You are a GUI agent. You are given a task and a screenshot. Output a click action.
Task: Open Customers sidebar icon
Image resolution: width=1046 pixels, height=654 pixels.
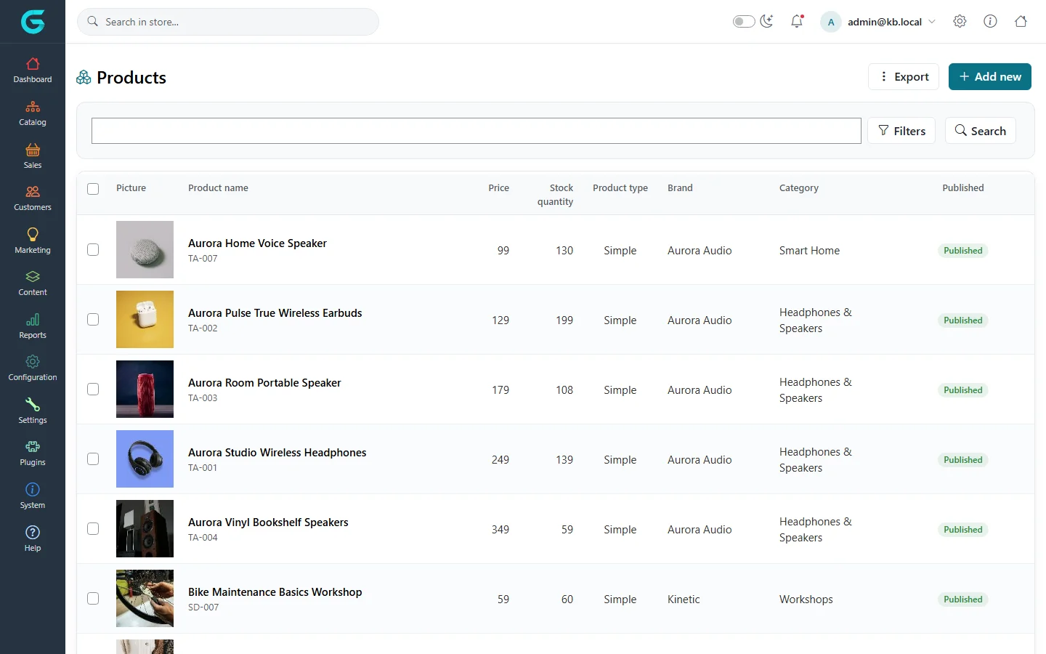[x=33, y=192]
